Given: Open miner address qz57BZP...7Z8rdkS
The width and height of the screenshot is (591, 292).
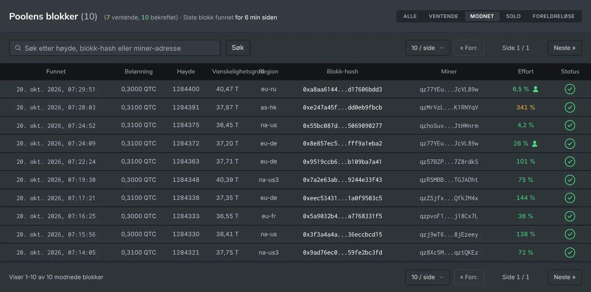Looking at the screenshot, I should tap(449, 162).
